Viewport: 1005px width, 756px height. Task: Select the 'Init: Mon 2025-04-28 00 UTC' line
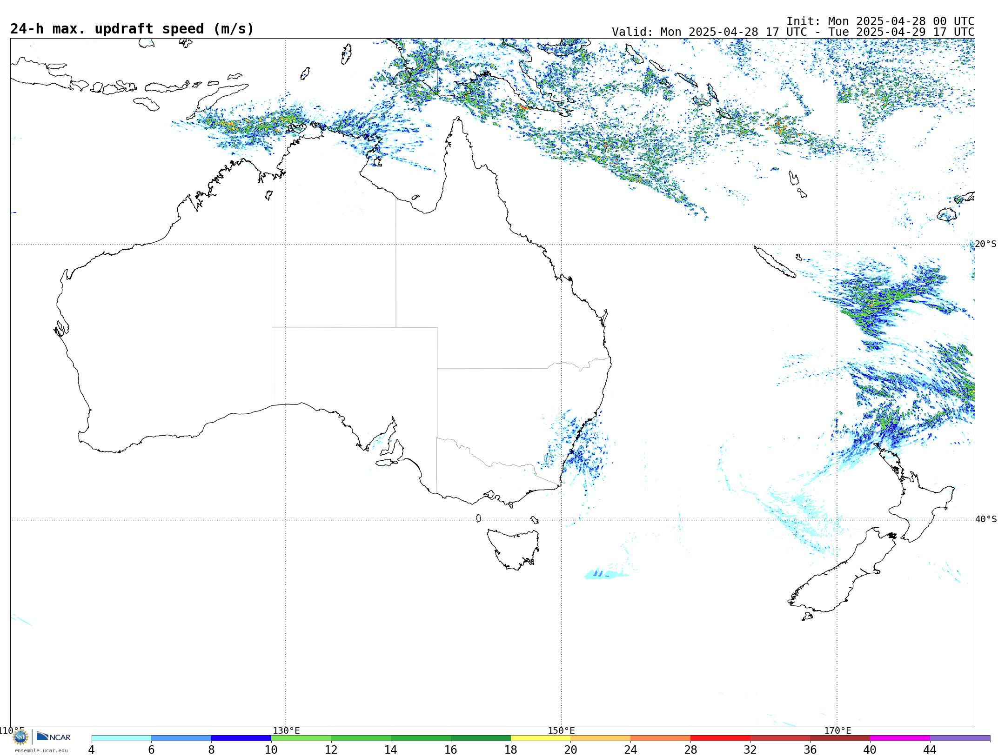tap(880, 21)
